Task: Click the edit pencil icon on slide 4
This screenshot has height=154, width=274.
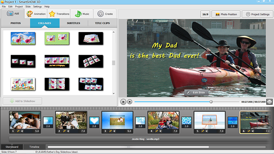Action: coord(156,131)
